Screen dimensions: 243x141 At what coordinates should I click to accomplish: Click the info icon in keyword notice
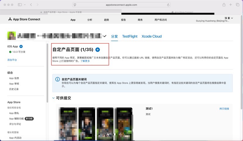pos(57,79)
